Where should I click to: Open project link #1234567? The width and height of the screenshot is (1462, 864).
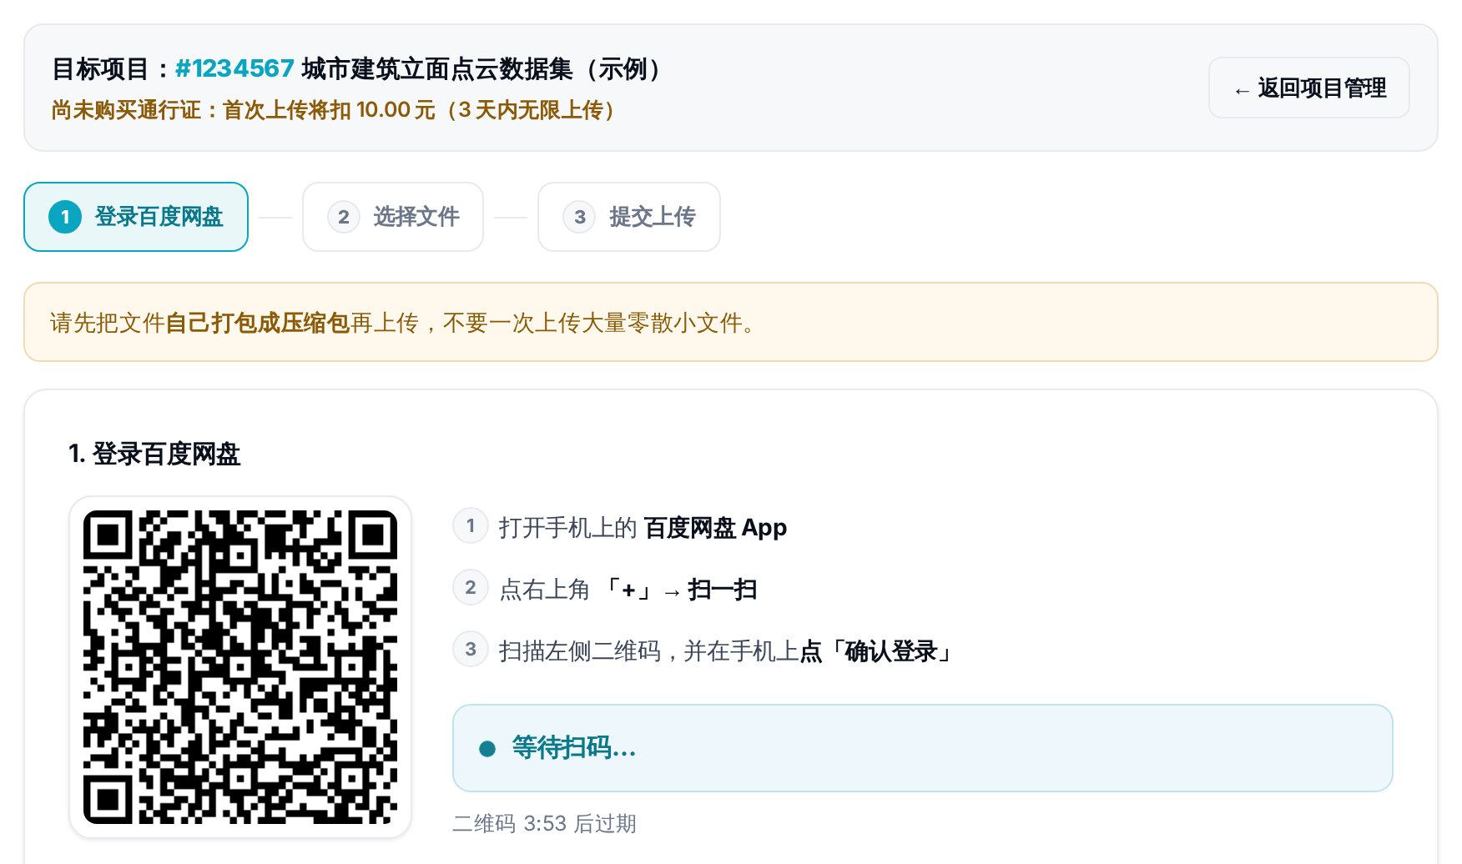[234, 68]
